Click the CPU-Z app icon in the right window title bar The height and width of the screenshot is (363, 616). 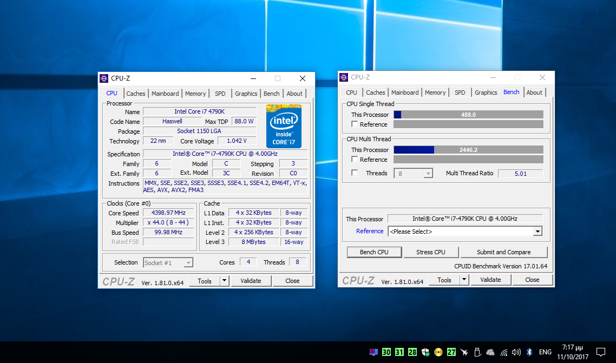click(x=343, y=77)
